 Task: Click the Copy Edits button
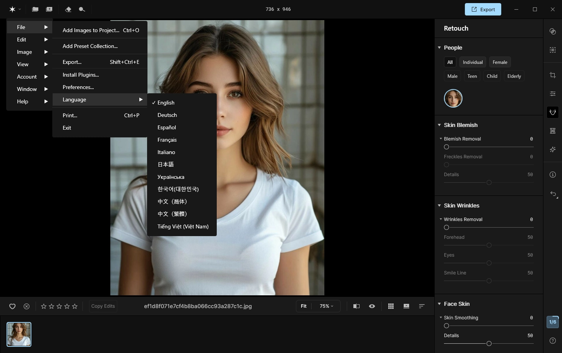tap(103, 306)
